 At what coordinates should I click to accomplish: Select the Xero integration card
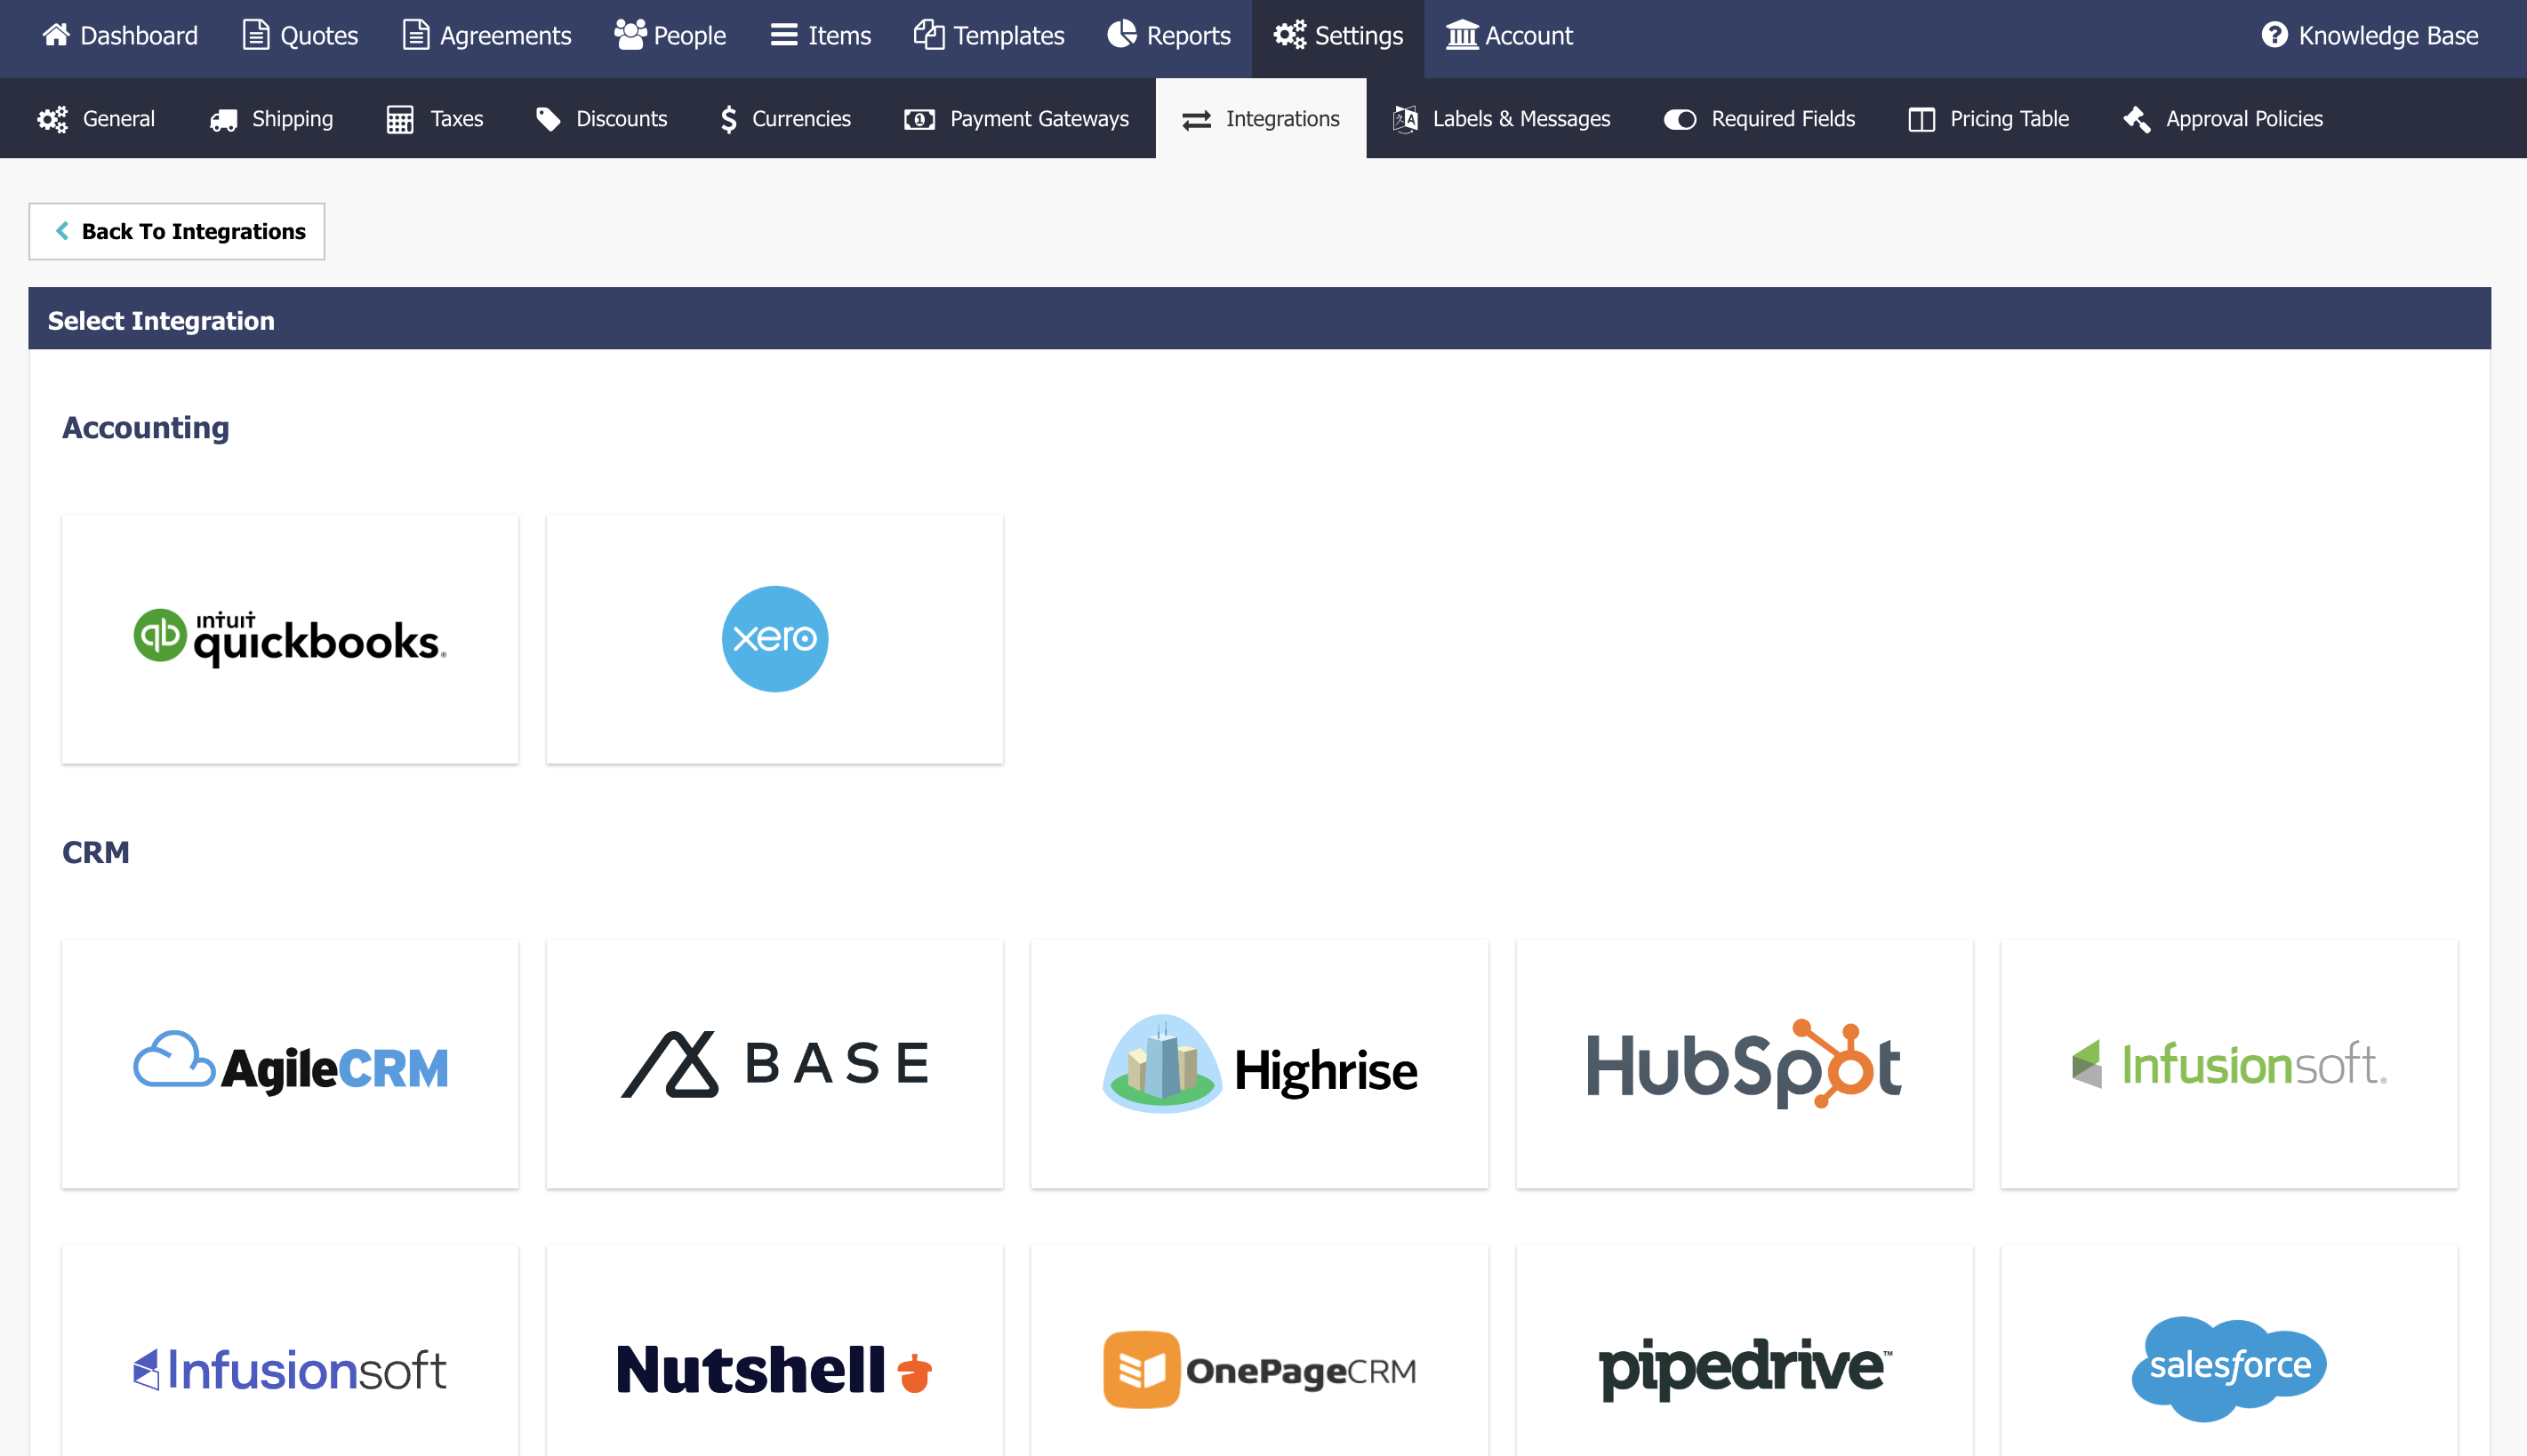[775, 639]
